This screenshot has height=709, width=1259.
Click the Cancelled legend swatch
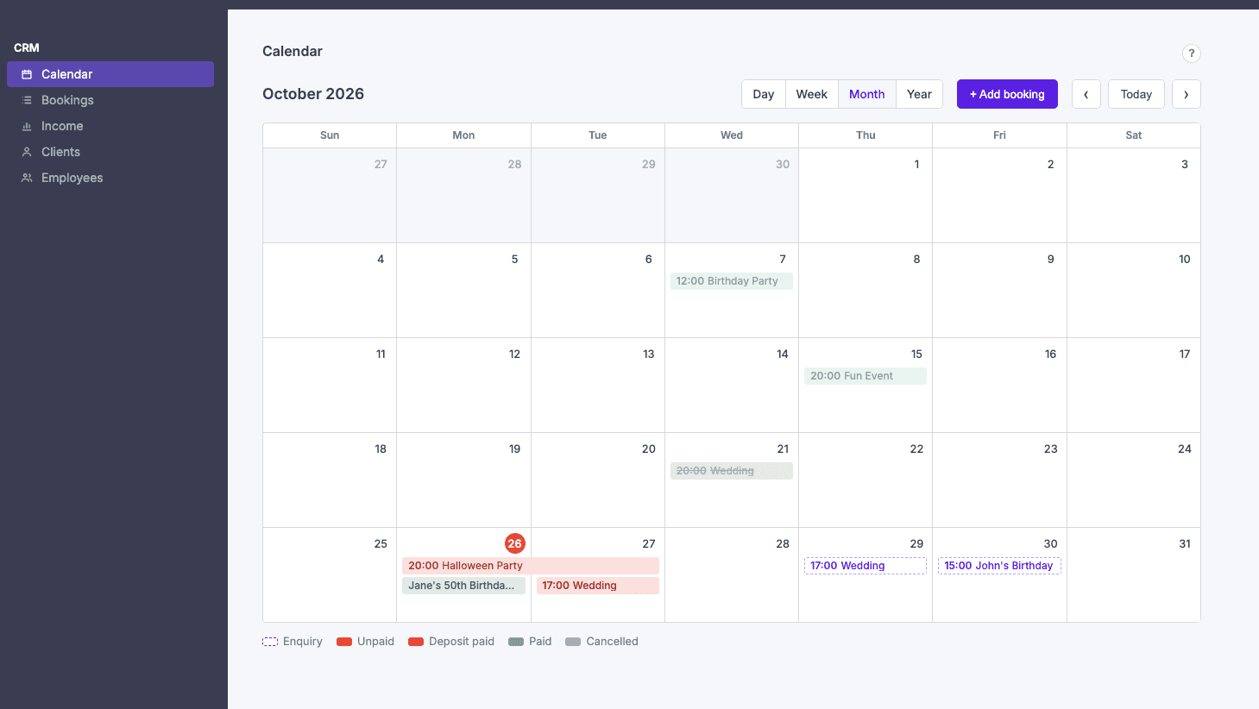pyautogui.click(x=573, y=642)
